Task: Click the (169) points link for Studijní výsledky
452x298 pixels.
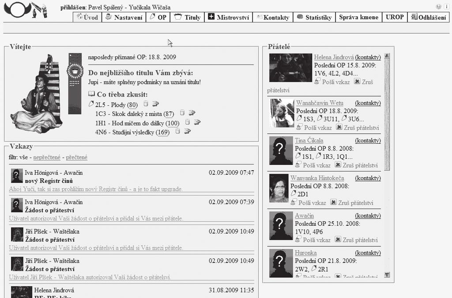Action: [x=162, y=133]
